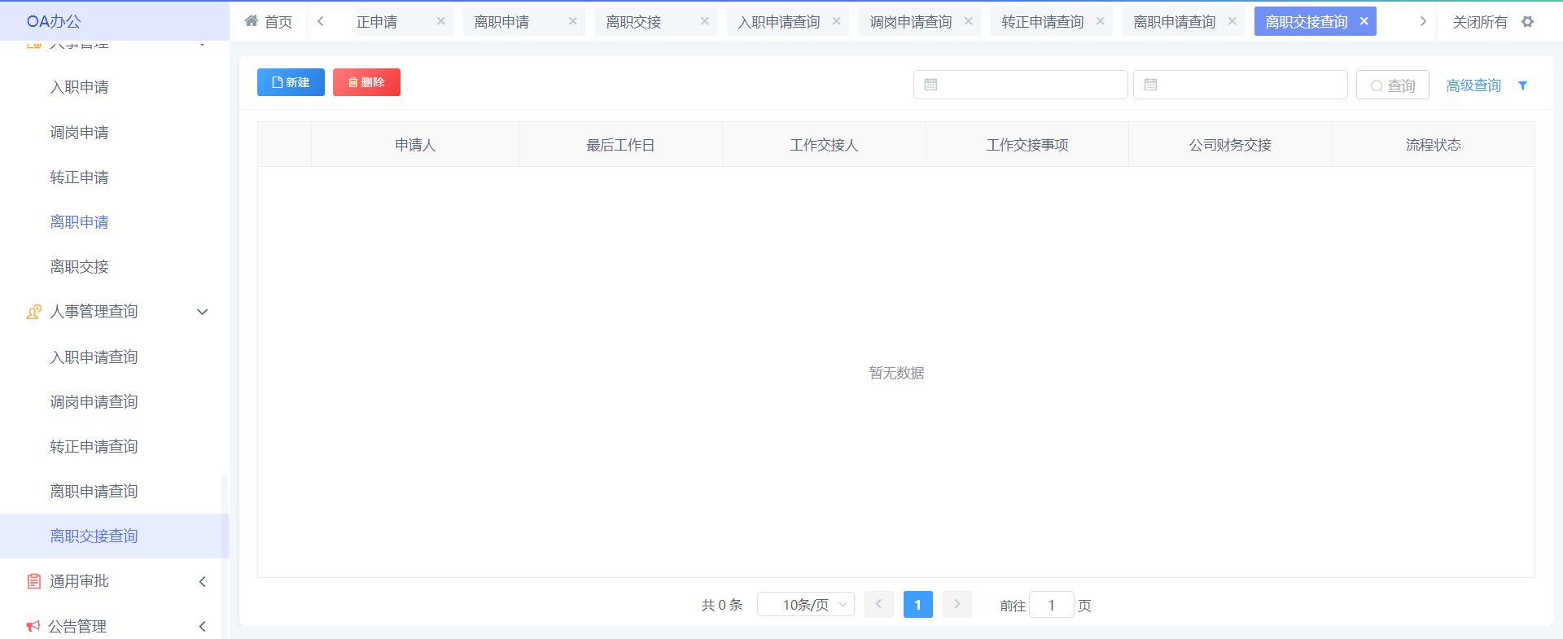Collapse the 人事管理查询 menu section
1563x639 pixels.
[x=203, y=312]
